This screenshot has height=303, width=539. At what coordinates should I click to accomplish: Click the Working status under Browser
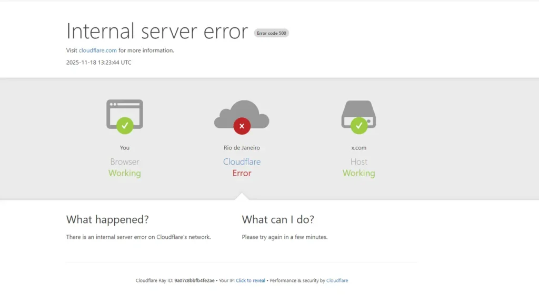[125, 173]
